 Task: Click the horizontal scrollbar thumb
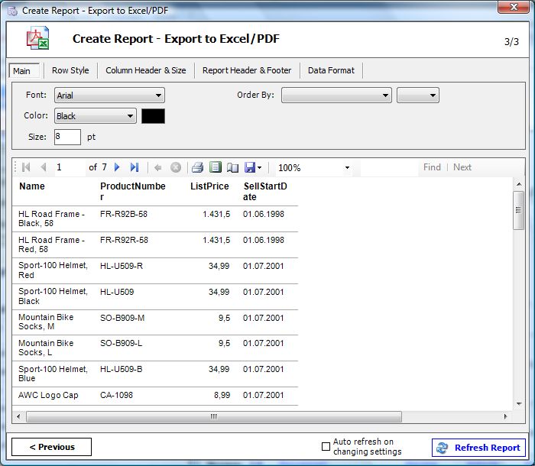click(214, 416)
